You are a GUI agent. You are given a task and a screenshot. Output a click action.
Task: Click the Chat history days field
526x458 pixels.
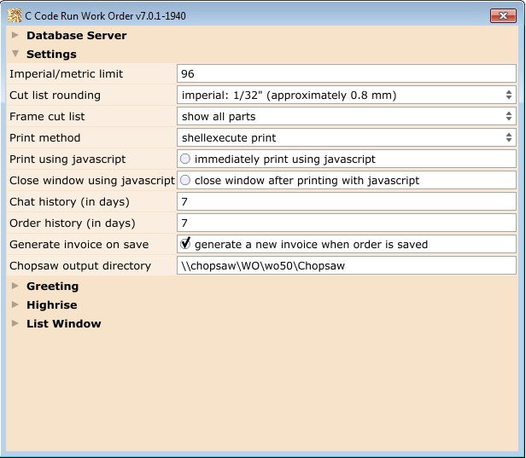pyautogui.click(x=346, y=201)
